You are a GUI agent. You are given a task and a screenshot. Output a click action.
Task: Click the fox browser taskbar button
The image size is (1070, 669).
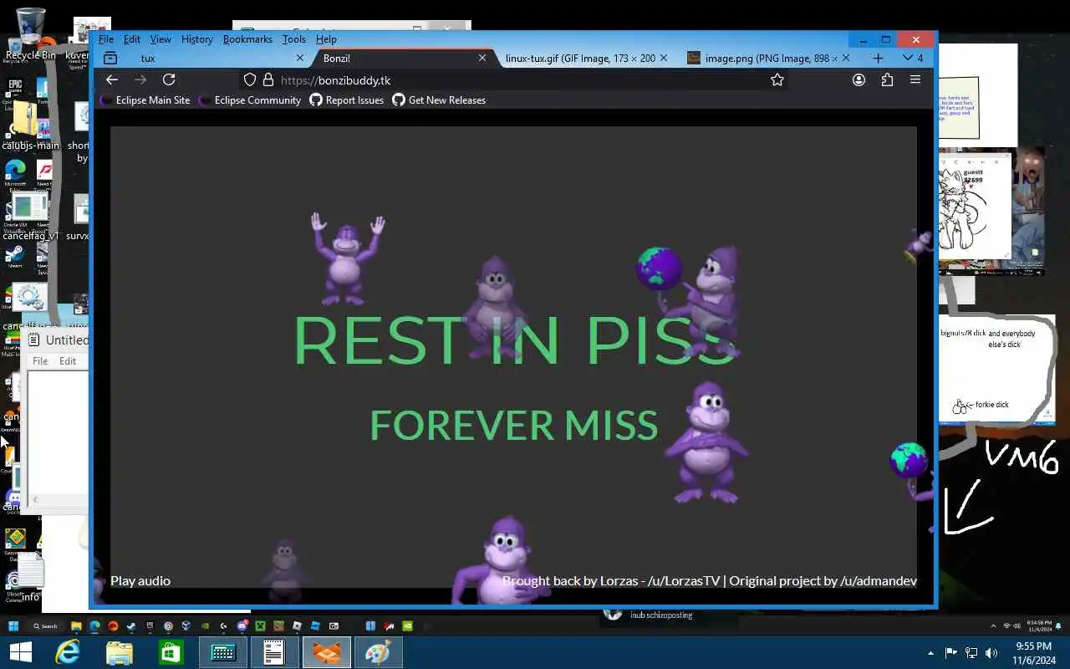[x=326, y=652]
